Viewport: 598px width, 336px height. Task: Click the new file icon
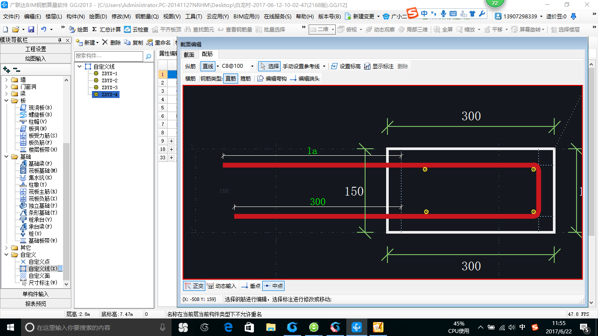coord(6,29)
